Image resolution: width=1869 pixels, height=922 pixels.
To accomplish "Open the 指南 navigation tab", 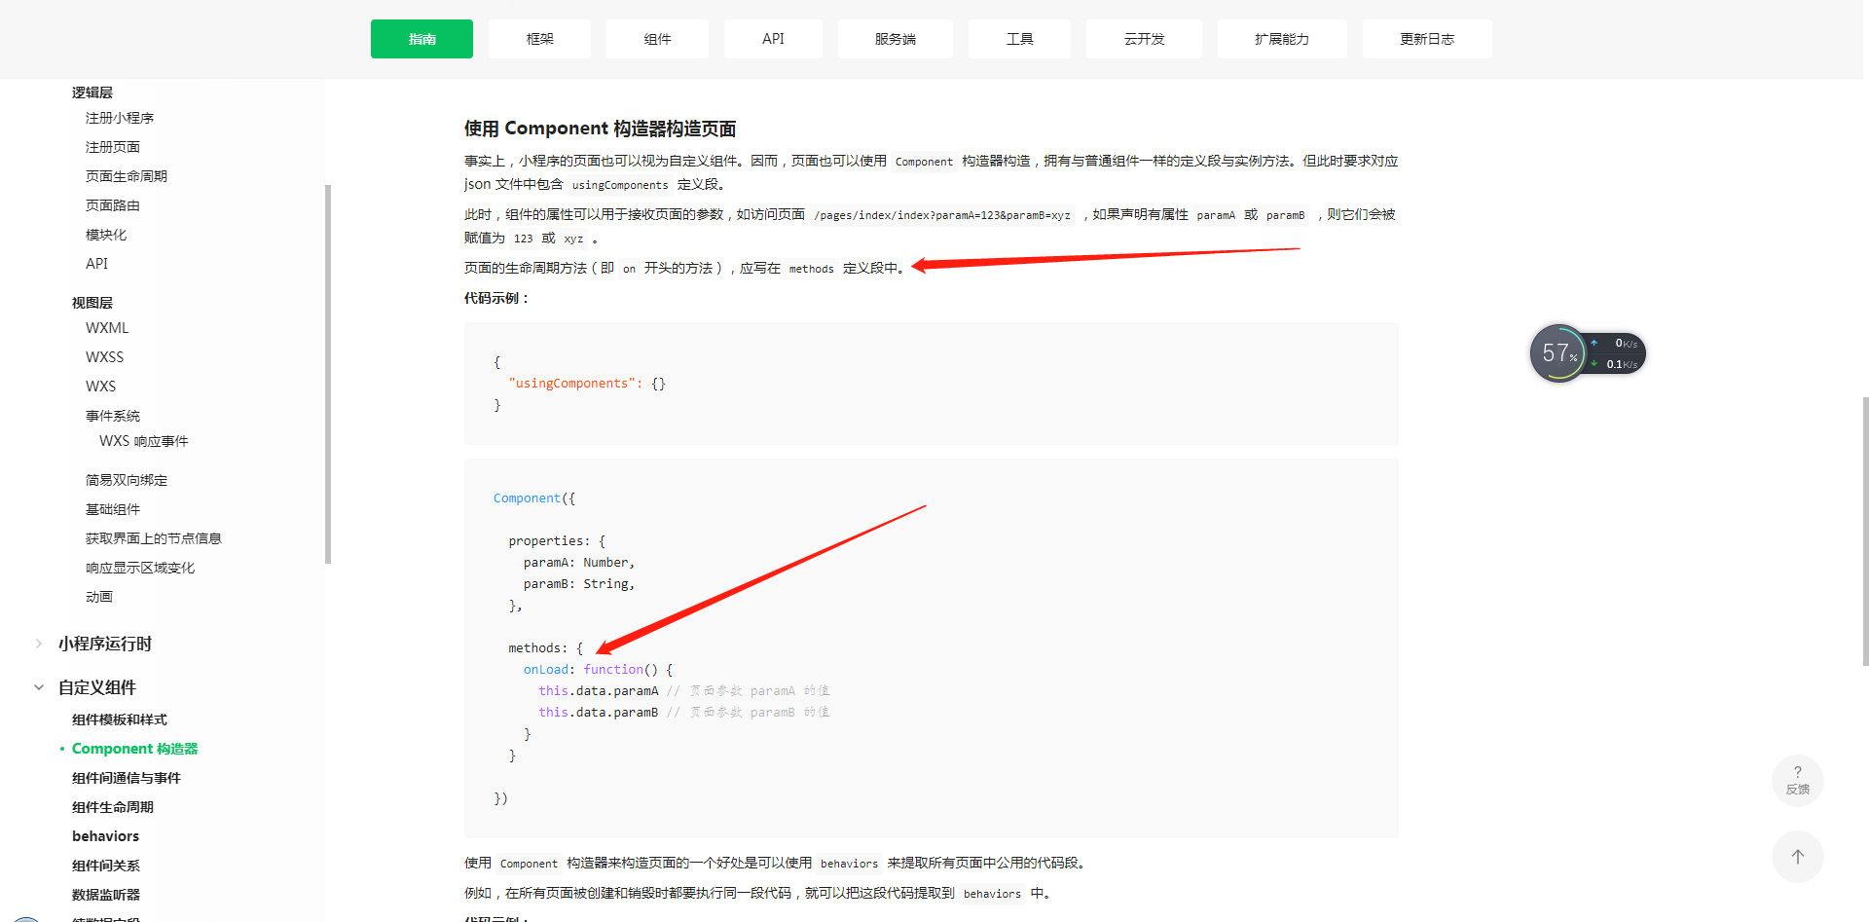I will point(421,39).
